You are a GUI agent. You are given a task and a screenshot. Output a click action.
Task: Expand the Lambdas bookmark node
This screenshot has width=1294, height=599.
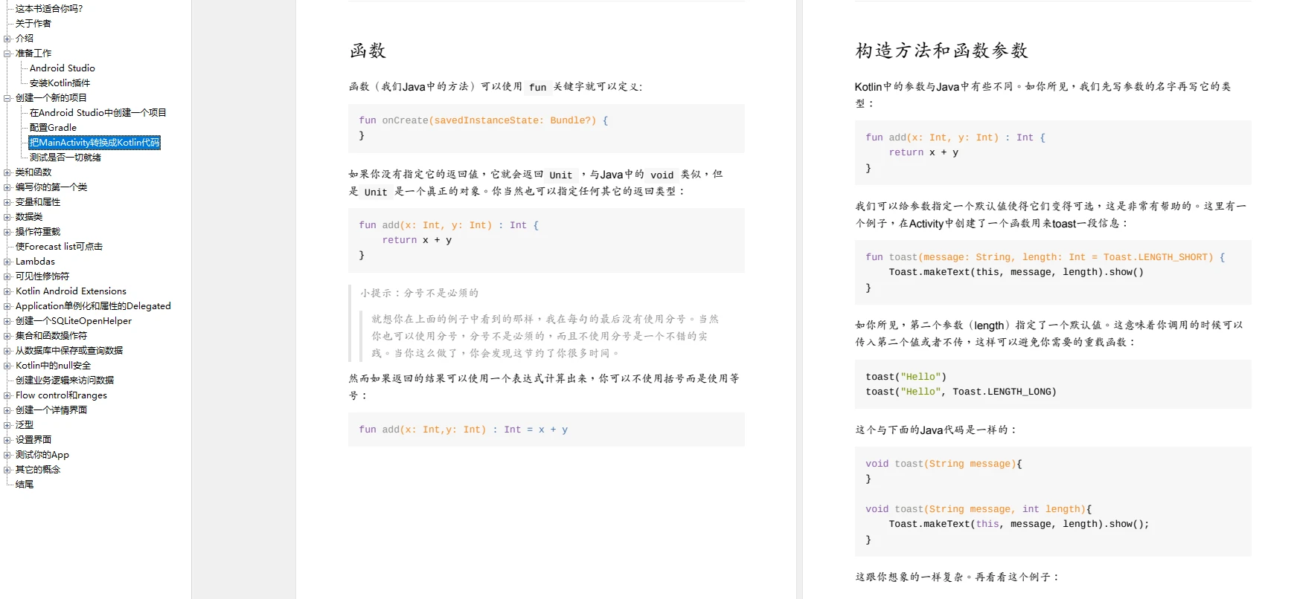point(7,262)
